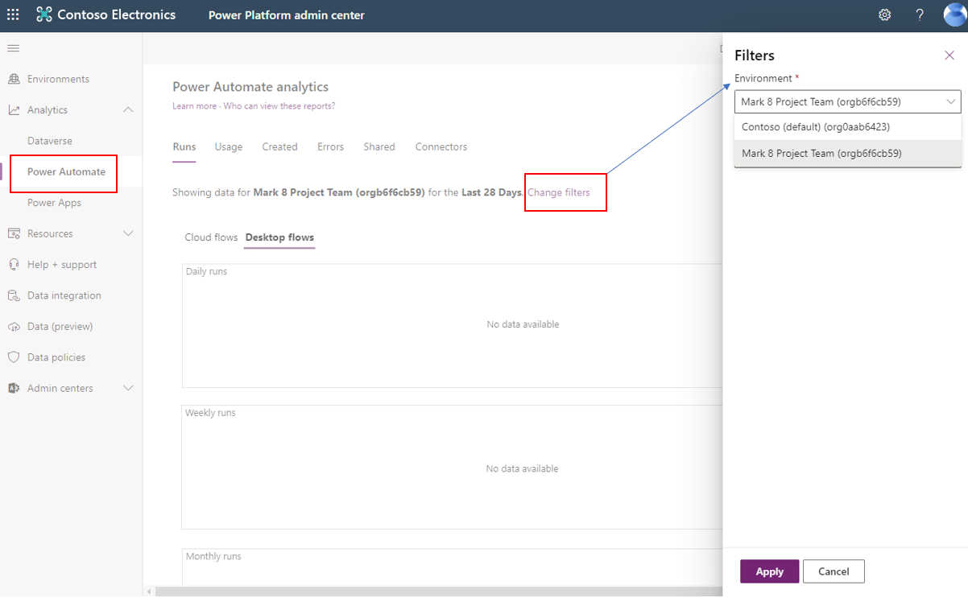
Task: Open Power Apps analytics in sidebar
Action: pos(54,203)
